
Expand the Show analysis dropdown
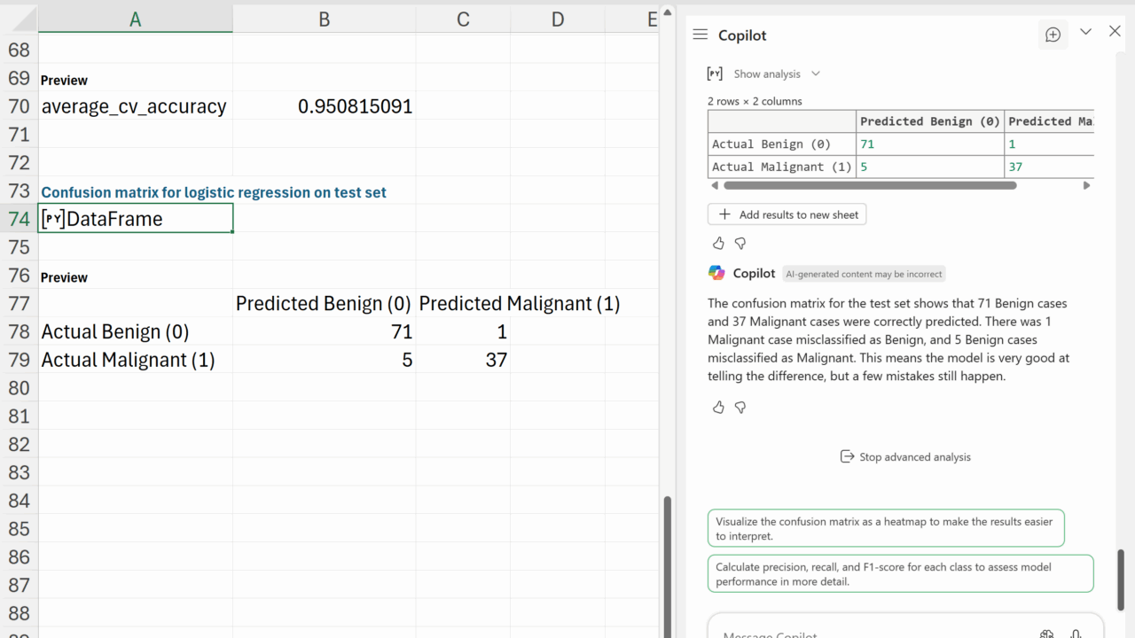pyautogui.click(x=816, y=74)
